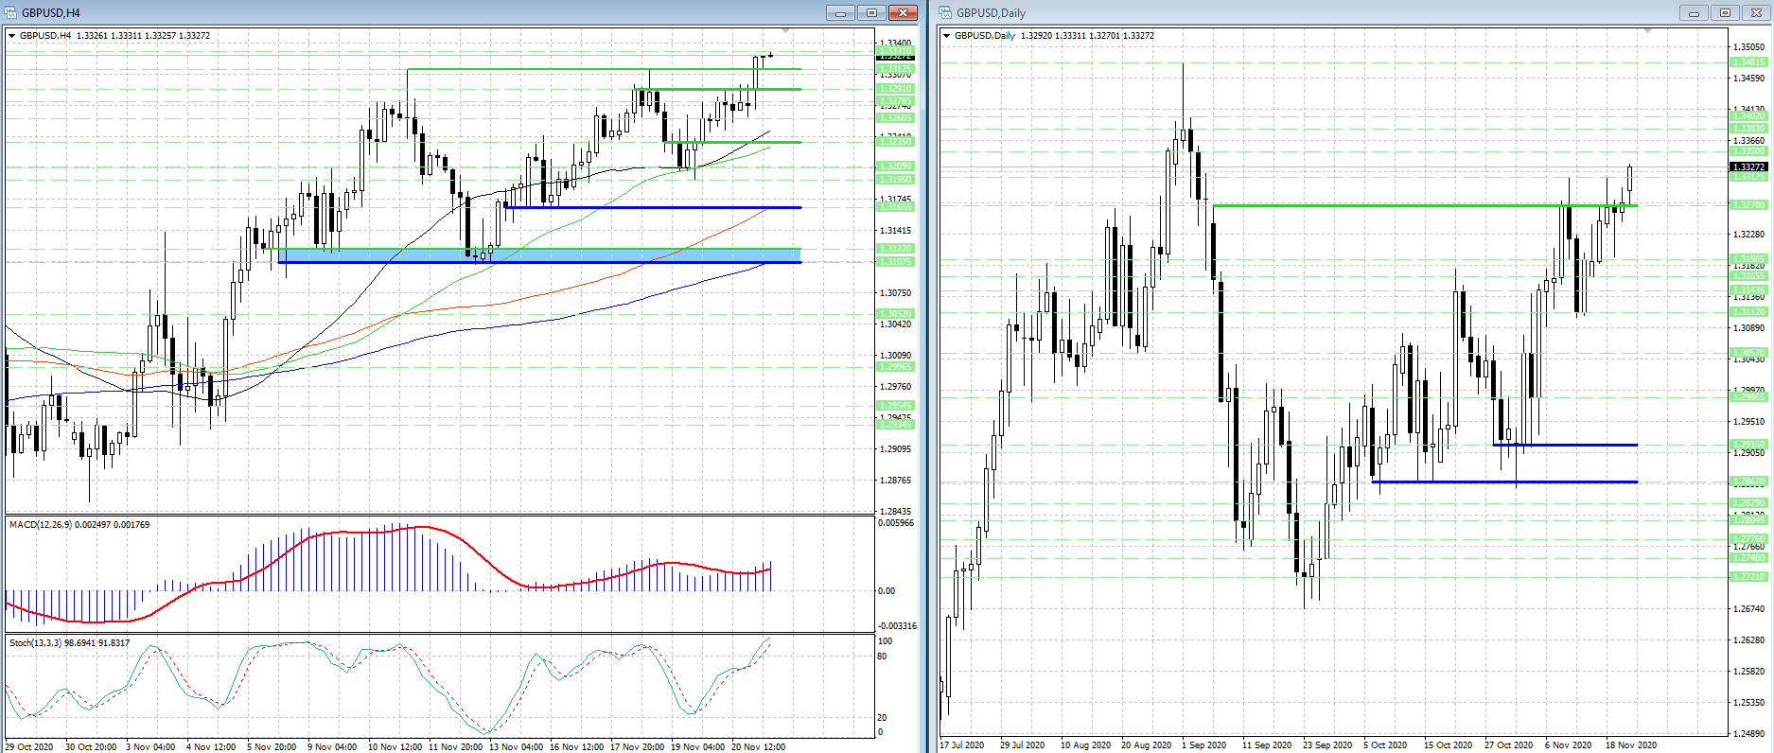Click the 1.24890 price on Daily scale

1748,733
